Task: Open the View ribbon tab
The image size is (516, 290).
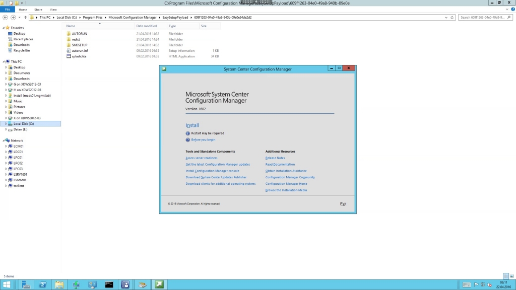Action: pyautogui.click(x=53, y=10)
